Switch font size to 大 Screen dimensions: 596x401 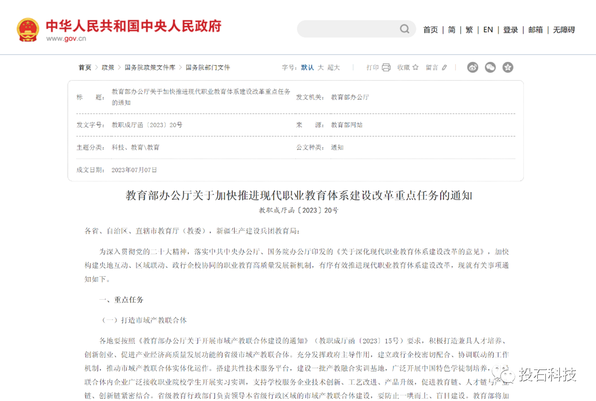pos(320,68)
